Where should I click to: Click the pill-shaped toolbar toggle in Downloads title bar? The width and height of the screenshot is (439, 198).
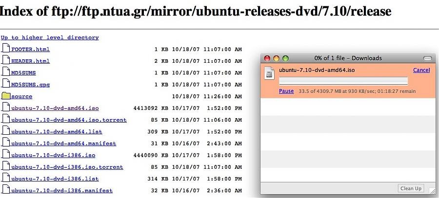[427, 58]
